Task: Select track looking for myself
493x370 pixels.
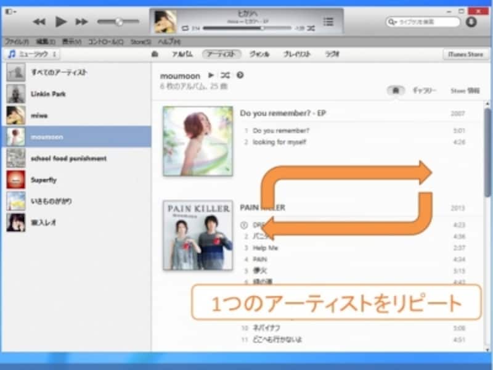Action: click(x=355, y=142)
